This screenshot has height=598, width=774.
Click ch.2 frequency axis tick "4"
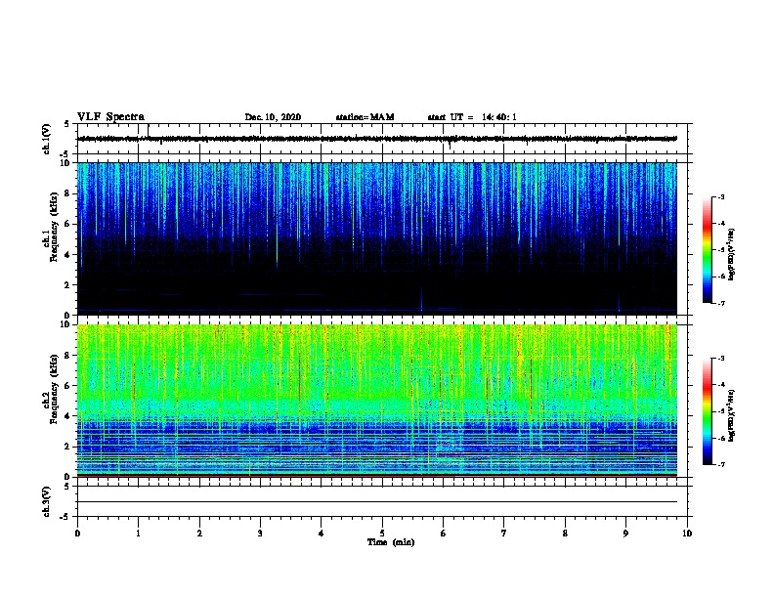68,416
